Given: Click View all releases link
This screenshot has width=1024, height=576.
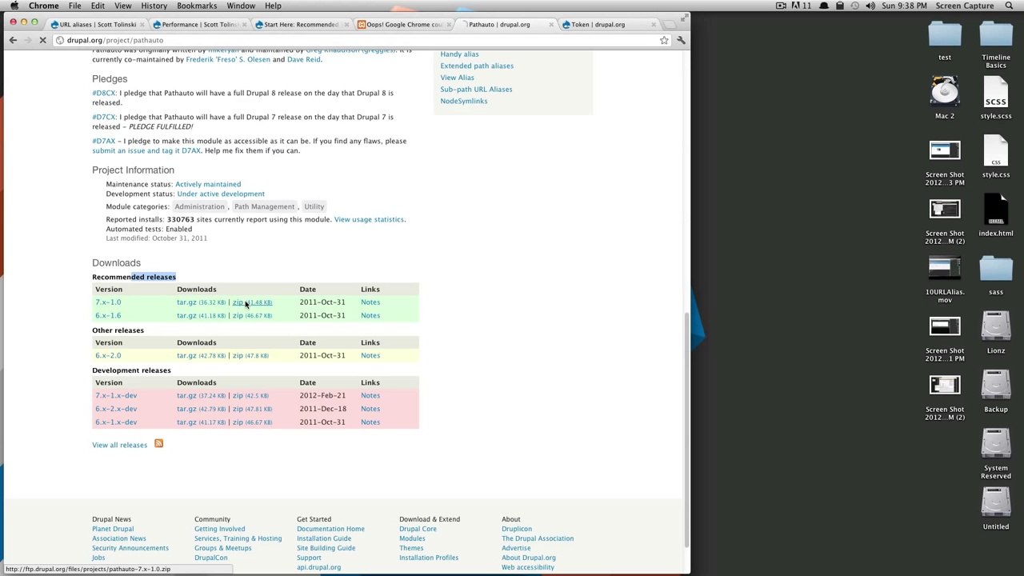Looking at the screenshot, I should pyautogui.click(x=119, y=445).
